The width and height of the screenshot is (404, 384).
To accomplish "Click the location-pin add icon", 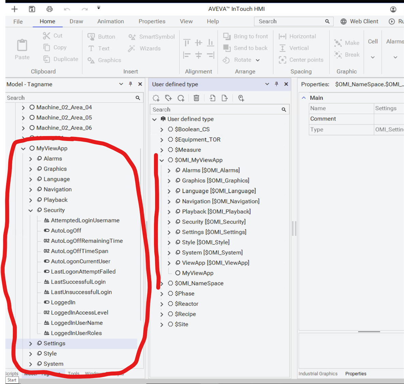I will (x=241, y=98).
